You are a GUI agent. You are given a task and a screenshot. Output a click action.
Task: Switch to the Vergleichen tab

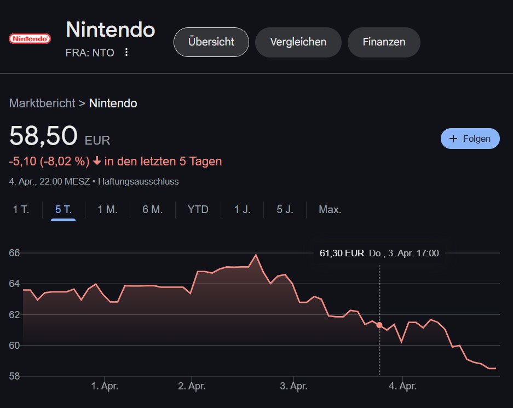pyautogui.click(x=298, y=42)
